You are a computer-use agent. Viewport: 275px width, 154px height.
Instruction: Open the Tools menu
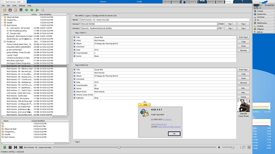tap(14, 6)
